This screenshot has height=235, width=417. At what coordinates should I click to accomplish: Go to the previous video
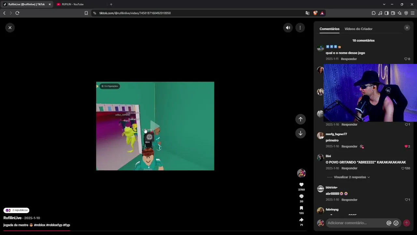coord(301,119)
